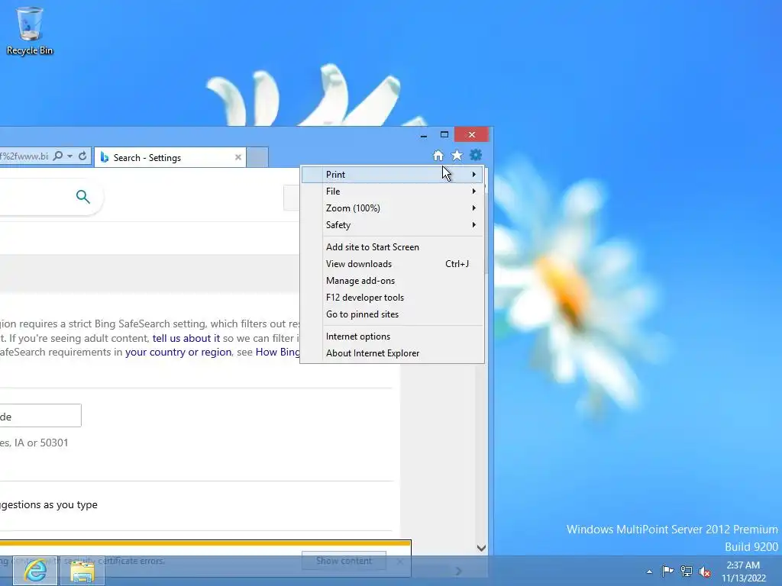Follow the 'tell us about it' link
Screen dimensions: 782x586
186,338
